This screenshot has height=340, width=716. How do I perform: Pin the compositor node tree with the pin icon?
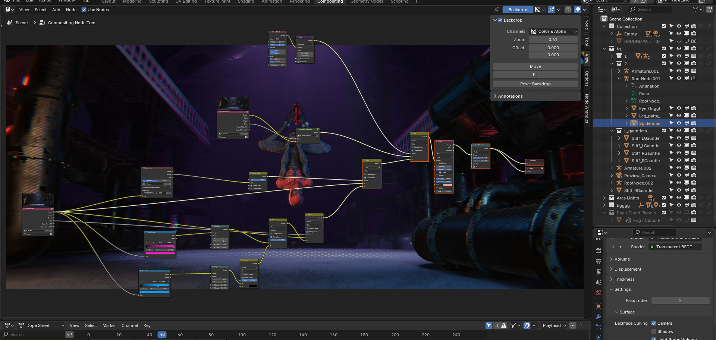pyautogui.click(x=497, y=10)
